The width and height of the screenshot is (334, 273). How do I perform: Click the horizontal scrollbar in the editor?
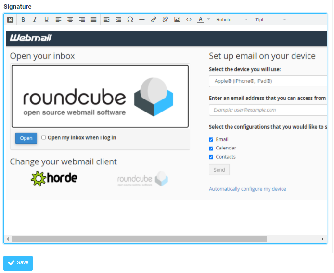(x=140, y=239)
